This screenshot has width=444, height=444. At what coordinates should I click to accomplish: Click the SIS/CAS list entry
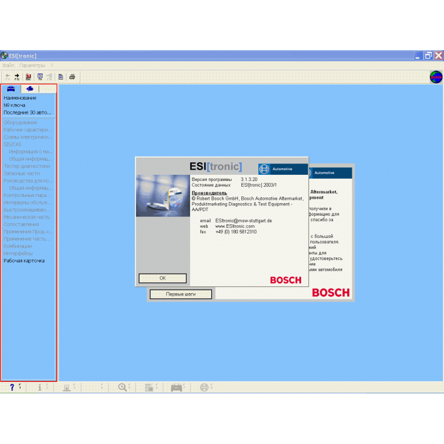pyautogui.click(x=12, y=145)
